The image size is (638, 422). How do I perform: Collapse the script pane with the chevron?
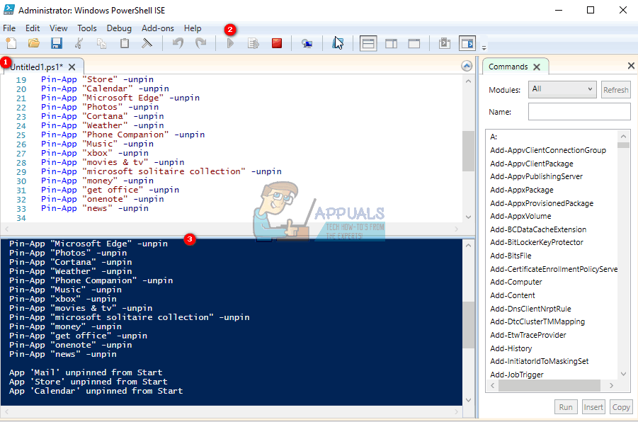(466, 66)
